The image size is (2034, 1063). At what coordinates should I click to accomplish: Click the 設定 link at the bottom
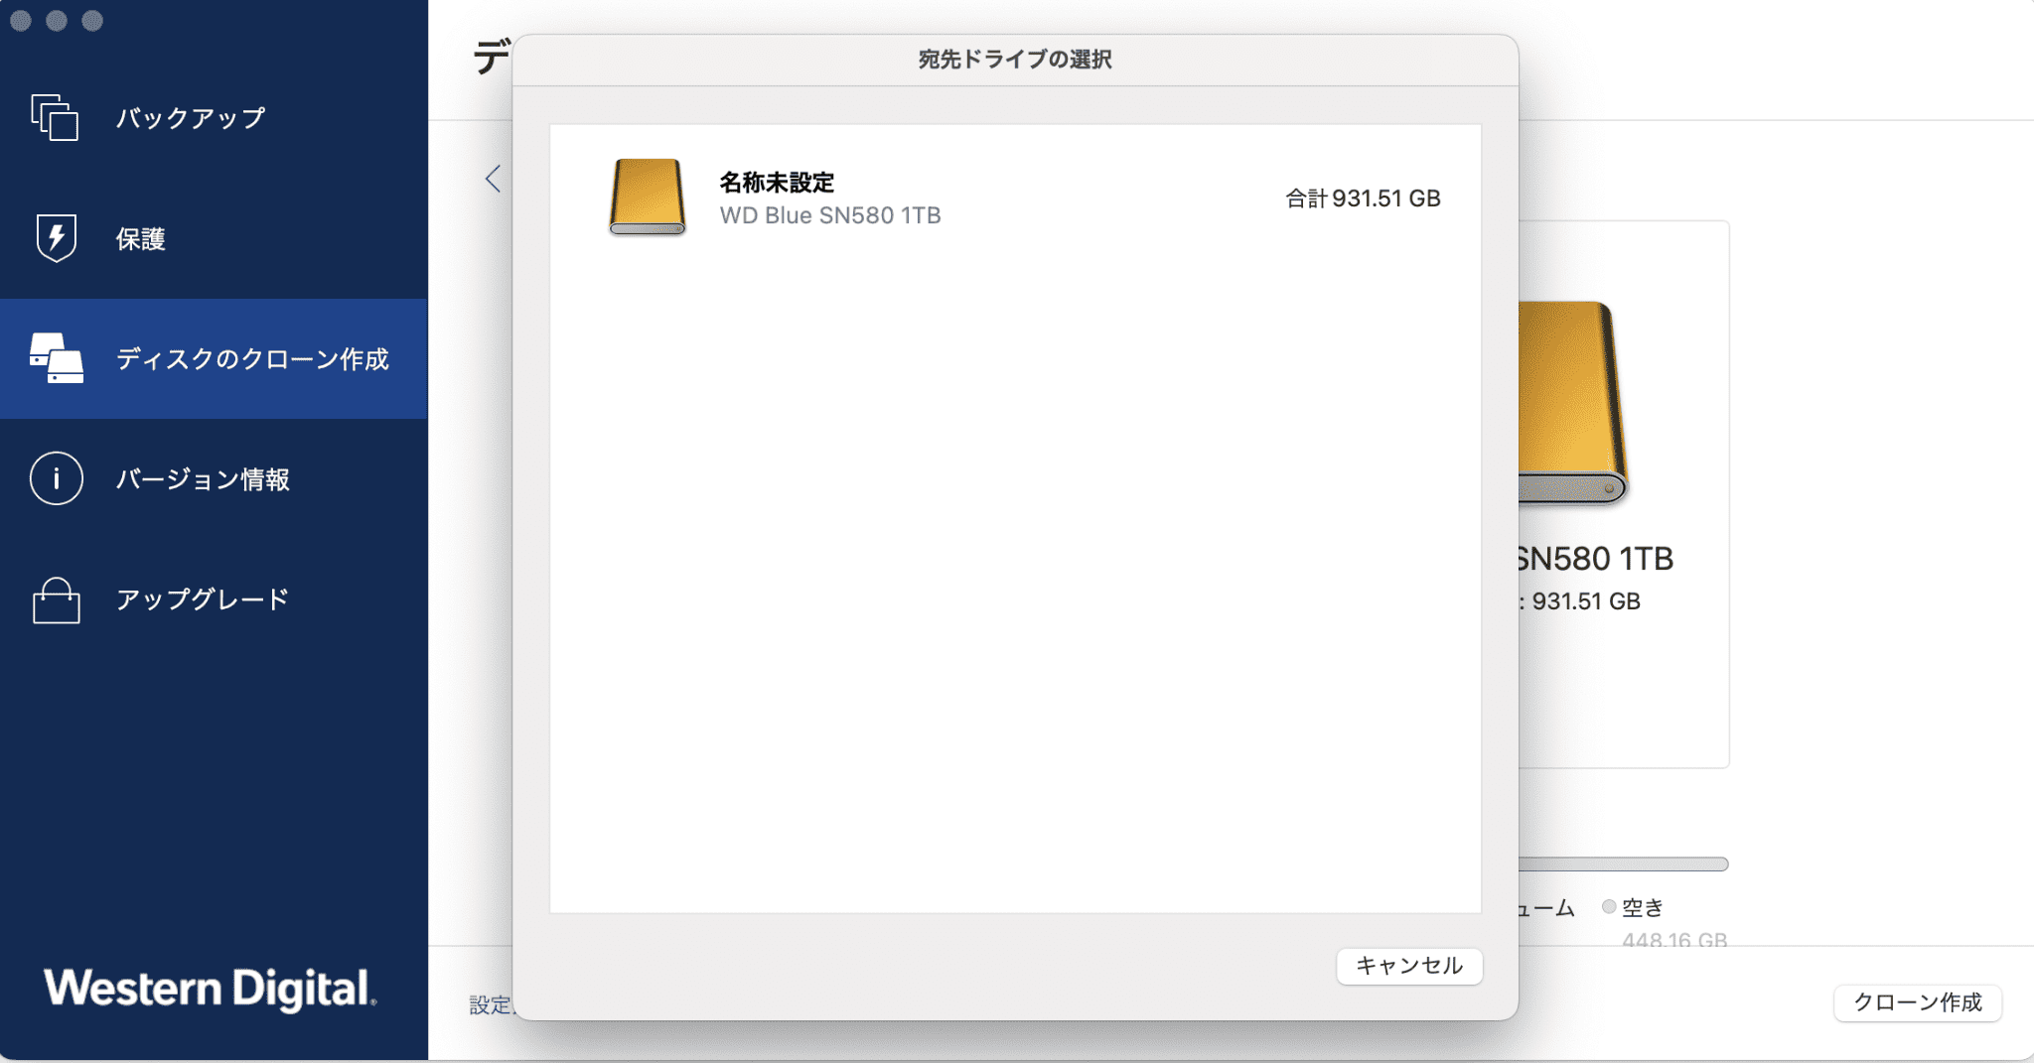[490, 1004]
